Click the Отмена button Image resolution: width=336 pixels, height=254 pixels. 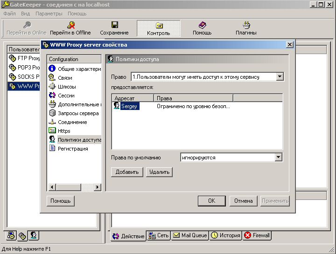(244, 201)
